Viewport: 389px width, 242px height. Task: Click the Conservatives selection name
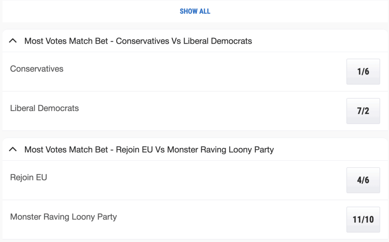coord(37,69)
